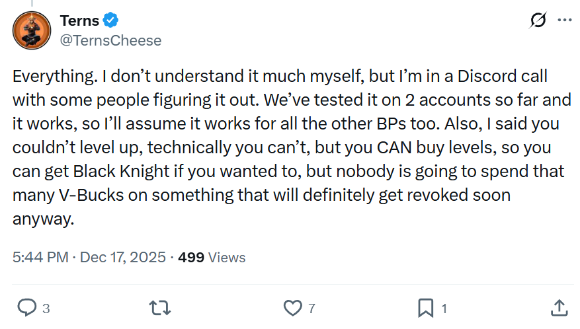This screenshot has height=329, width=580.
Task: Click the Dec 17, 2025 date
Action: coord(123,257)
